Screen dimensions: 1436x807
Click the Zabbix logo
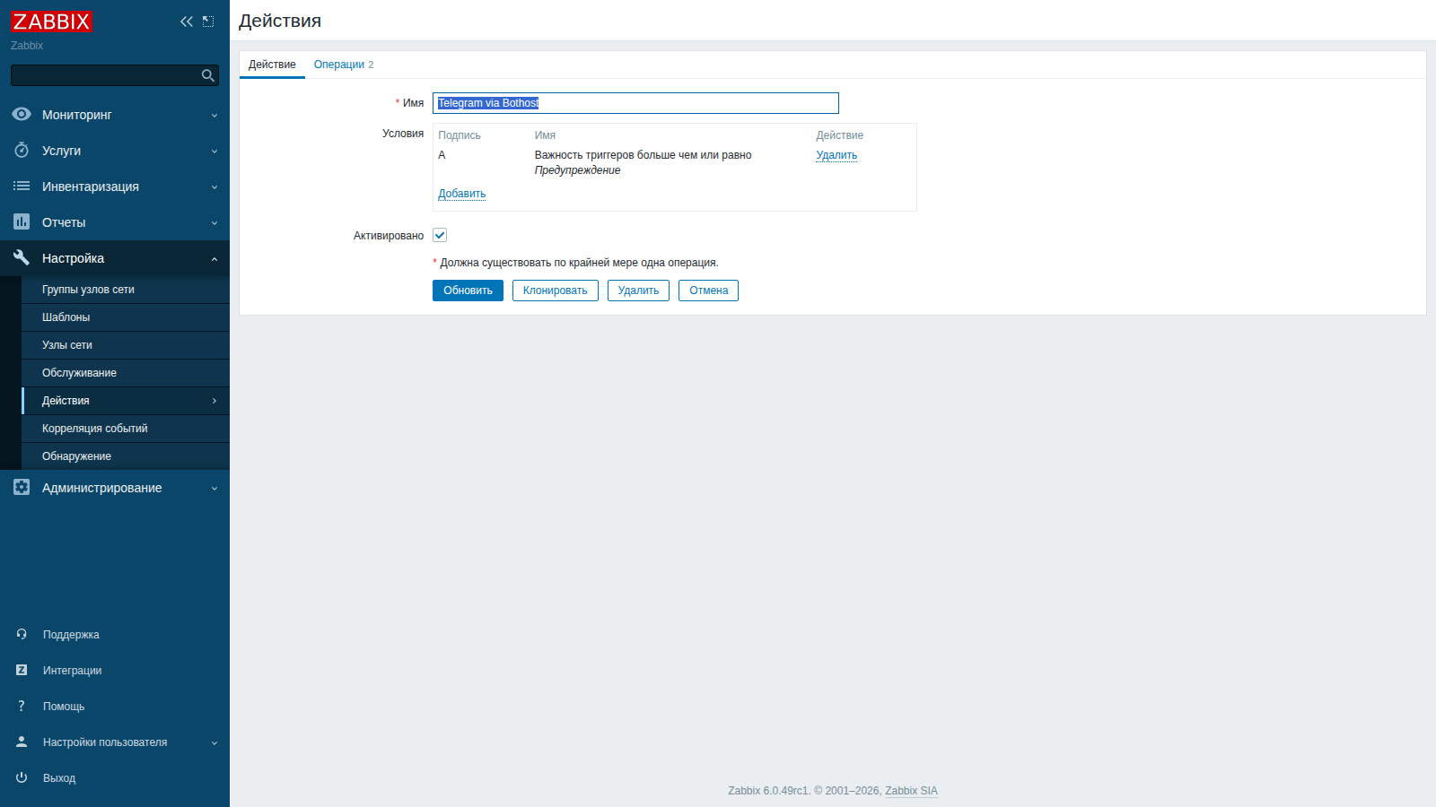[x=52, y=22]
